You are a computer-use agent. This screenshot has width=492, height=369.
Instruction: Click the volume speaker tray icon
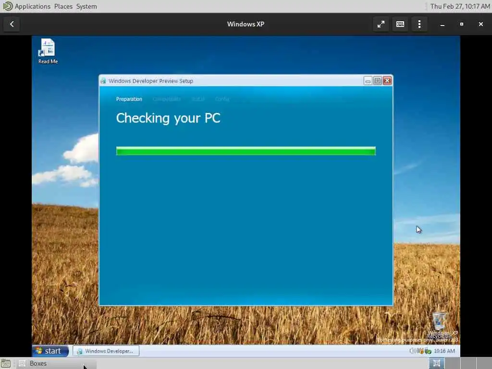pos(412,351)
